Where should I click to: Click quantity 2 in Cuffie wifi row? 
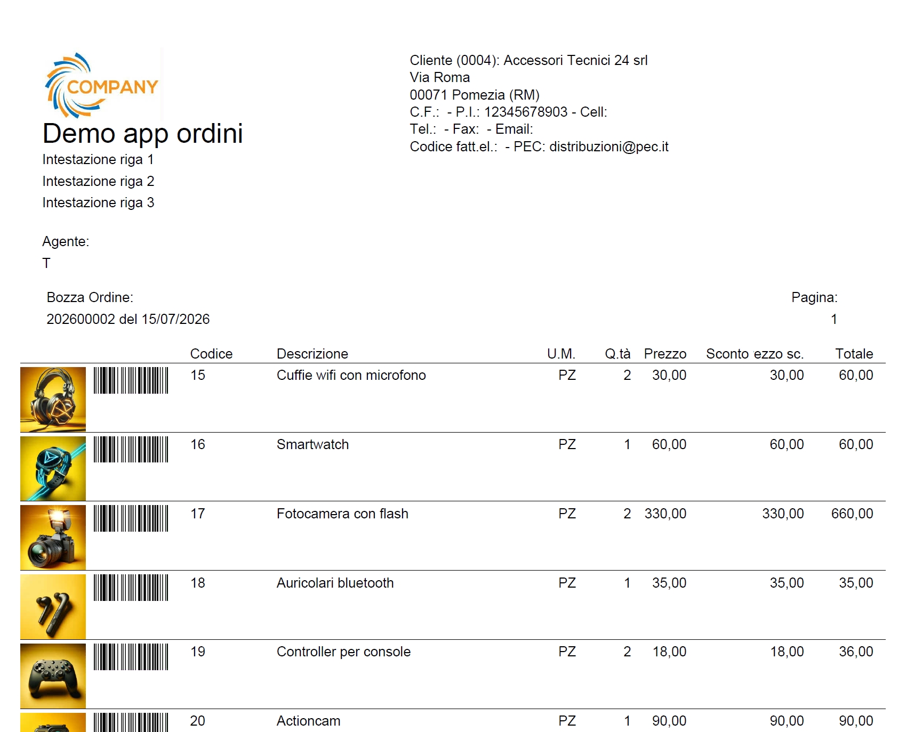point(627,375)
